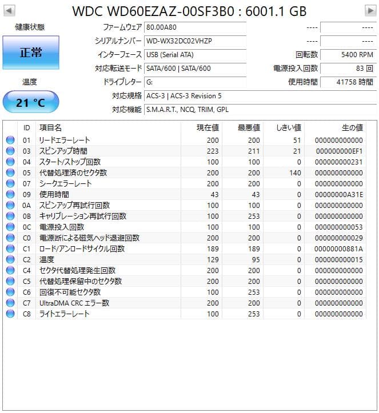Click the drive letter field G:

(x=195, y=82)
